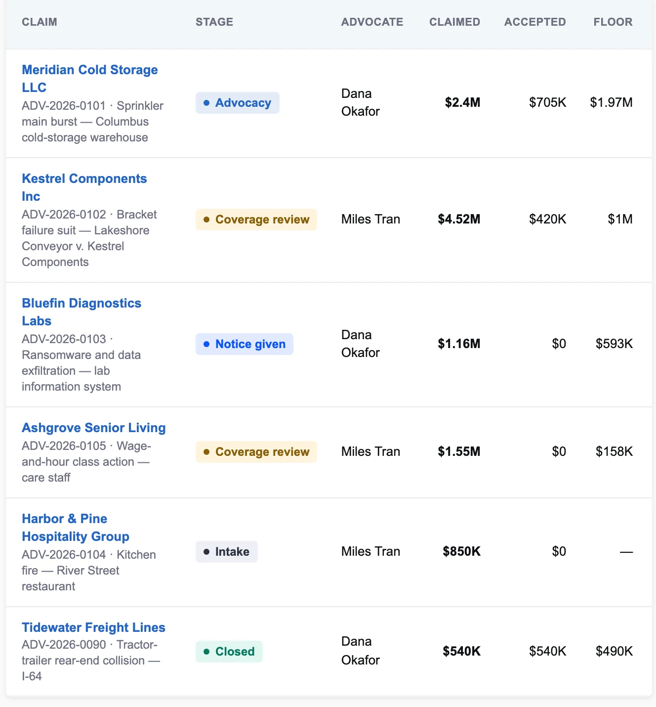656x707 pixels.
Task: Click the ADV-2026-0103 ransomware description
Action: pos(82,363)
